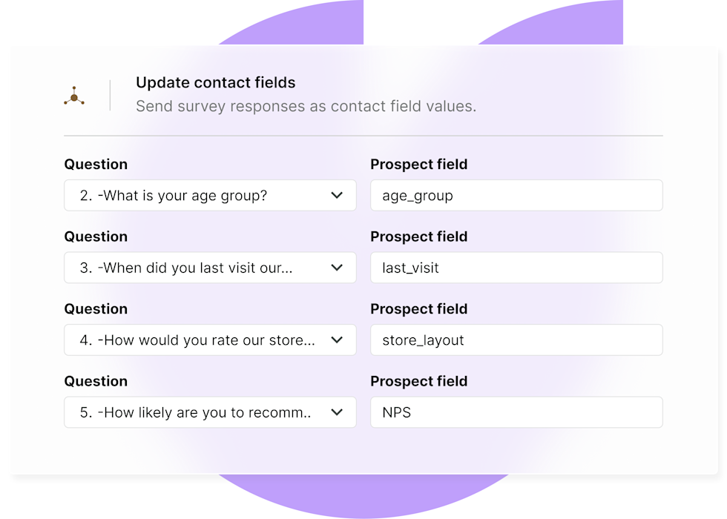Click the chevron on the recommend question dropdown
This screenshot has width=727, height=519.
[x=336, y=412]
